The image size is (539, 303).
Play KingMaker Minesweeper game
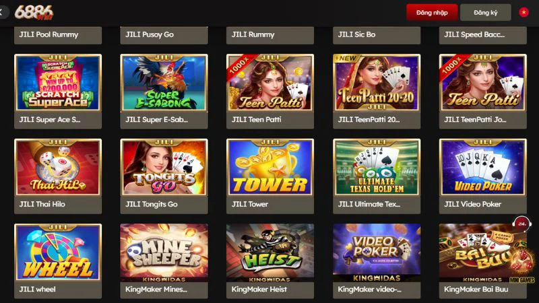164,252
